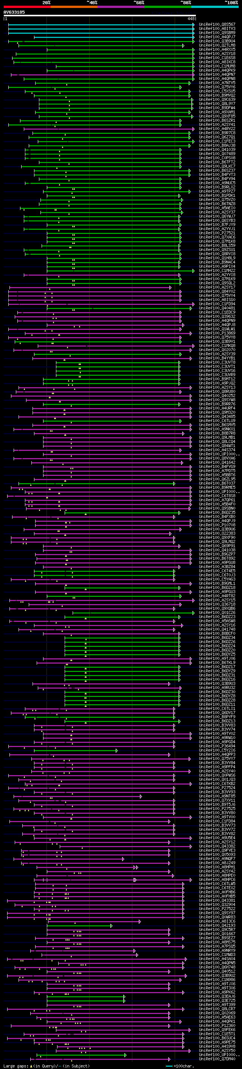Viewport: 242px width, 1069px height.
Task: Select hit label UniRef100_Q75VY6
Action: point(217,87)
